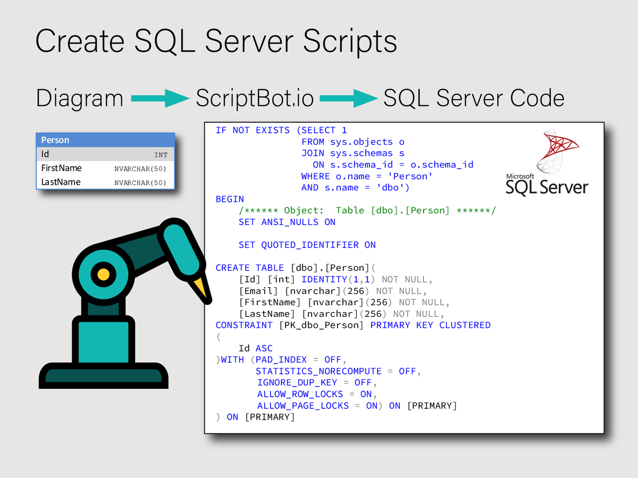638x478 pixels.
Task: Click the Create SQL Server Scripts title
Action: tap(215, 41)
